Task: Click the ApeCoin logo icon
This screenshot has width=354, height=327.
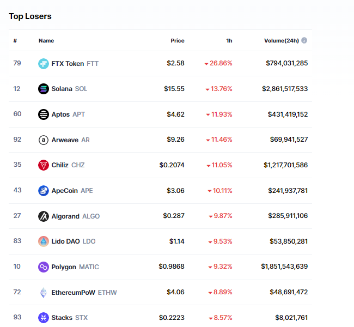Action: tap(44, 191)
